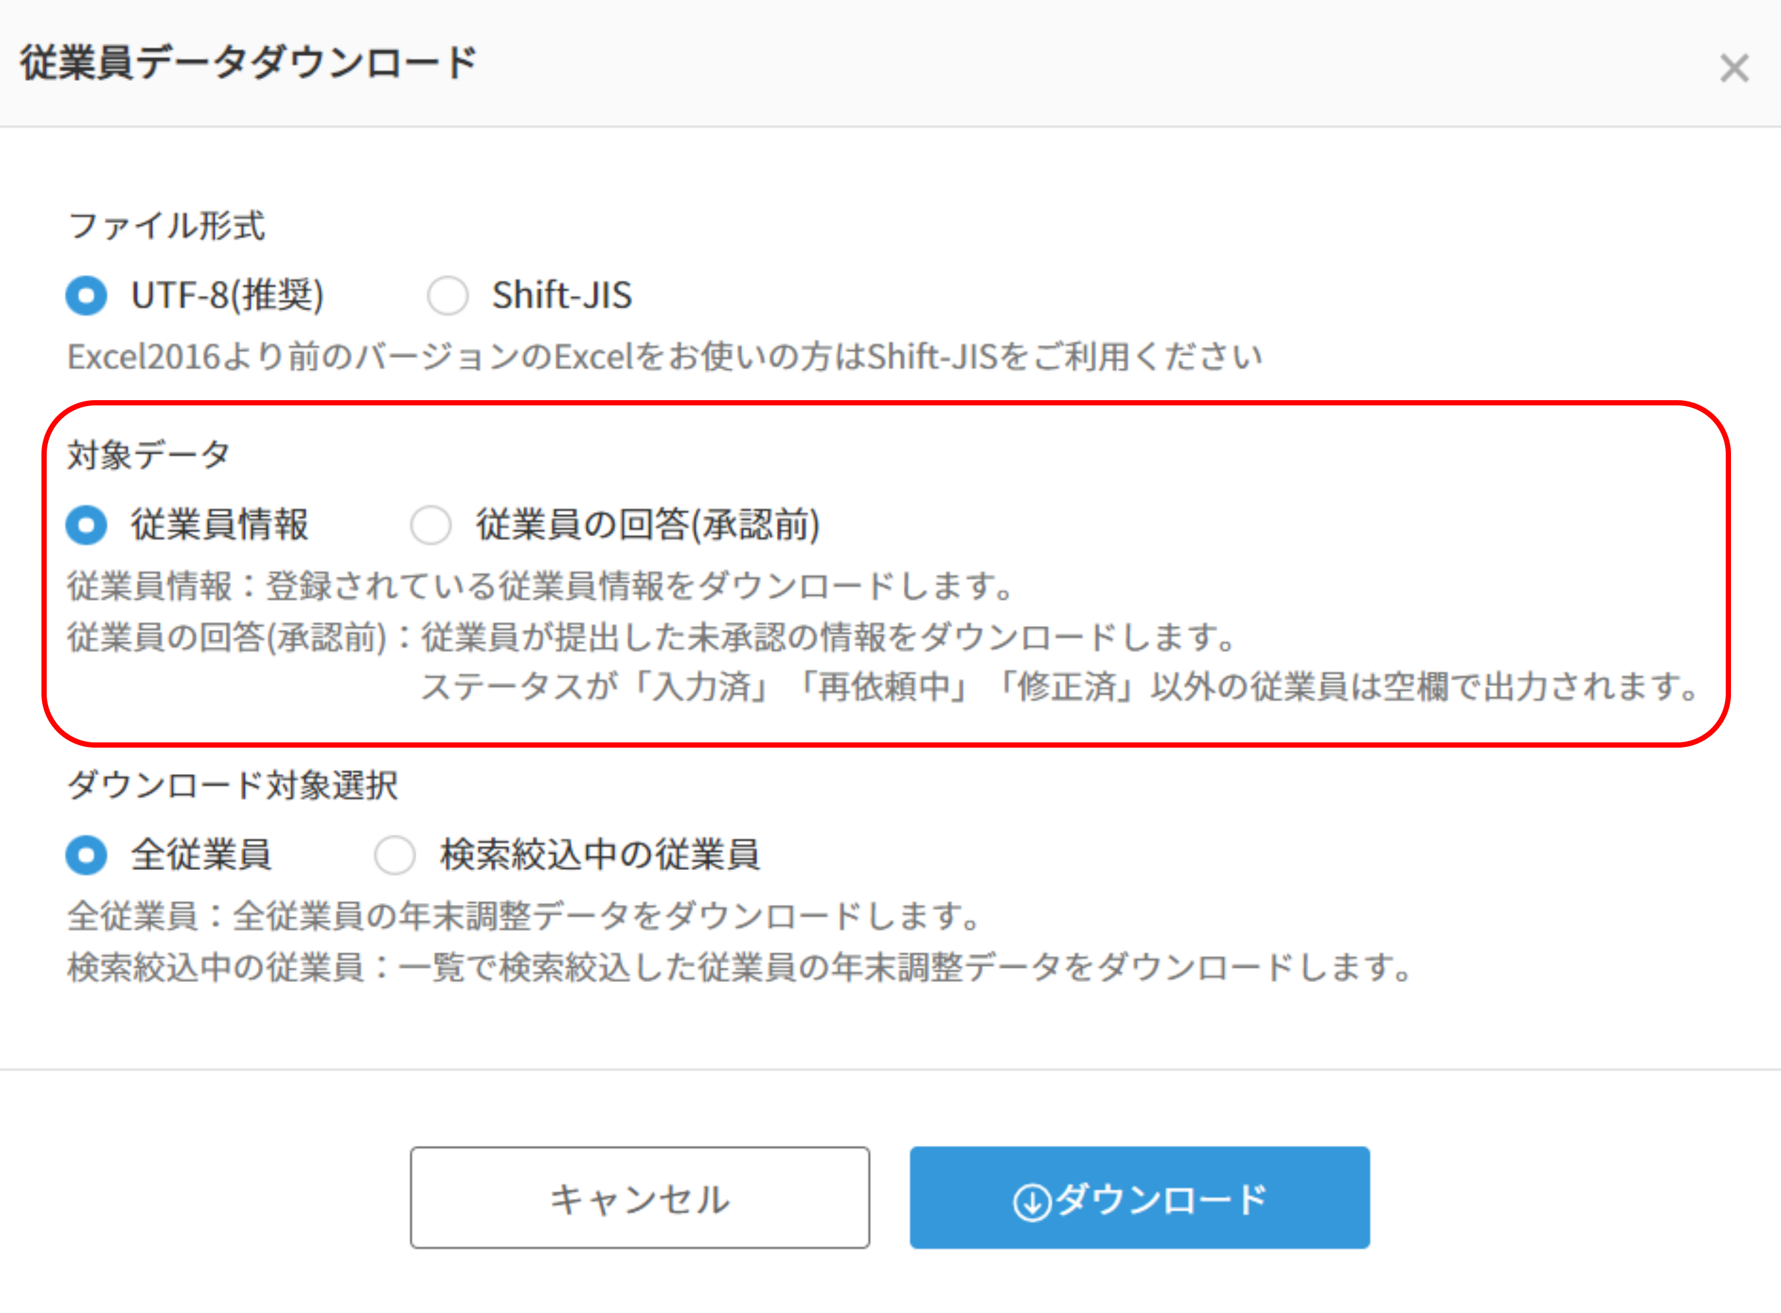Click the キャンセル button
Viewport: 1781px width, 1313px height.
(640, 1198)
